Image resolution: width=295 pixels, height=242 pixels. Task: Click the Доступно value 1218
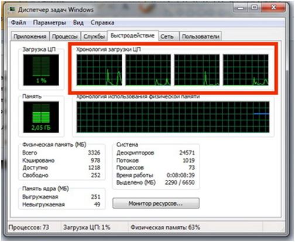coord(94,168)
